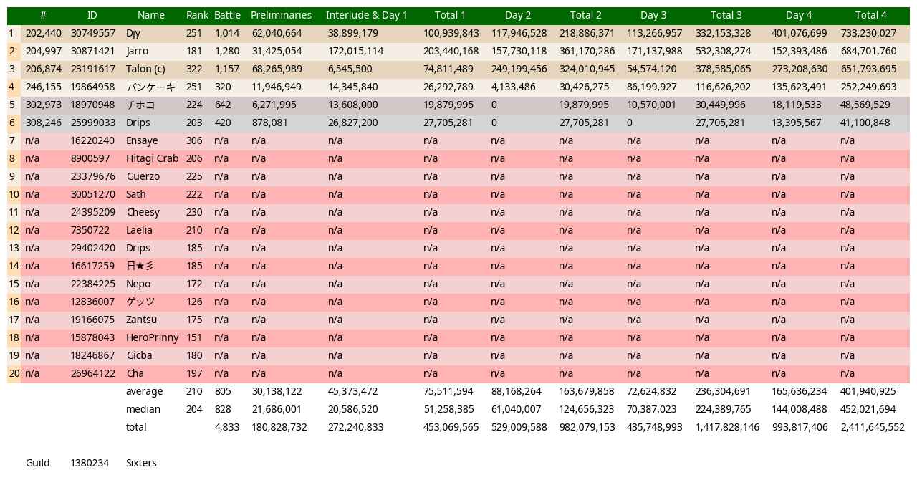
Task: Click ID cell 30871421
Action: pyautogui.click(x=92, y=51)
